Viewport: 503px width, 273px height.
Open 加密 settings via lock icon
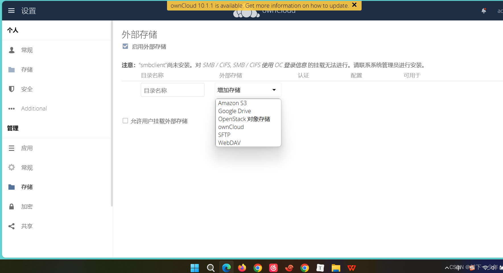point(12,207)
